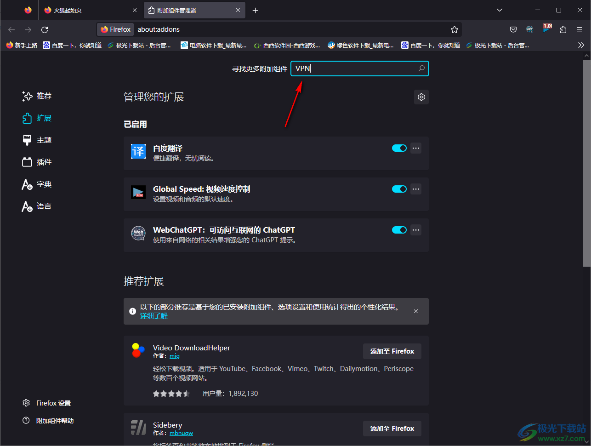Open the Global Speed toolbar extension icon

coord(546,29)
